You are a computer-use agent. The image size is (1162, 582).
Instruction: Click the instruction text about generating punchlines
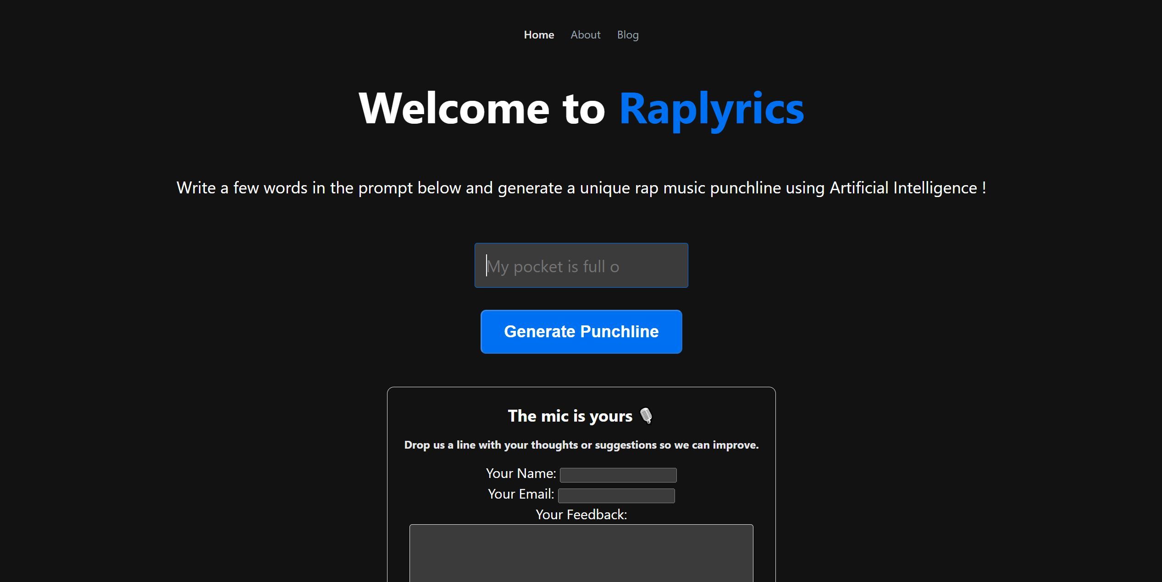click(581, 187)
